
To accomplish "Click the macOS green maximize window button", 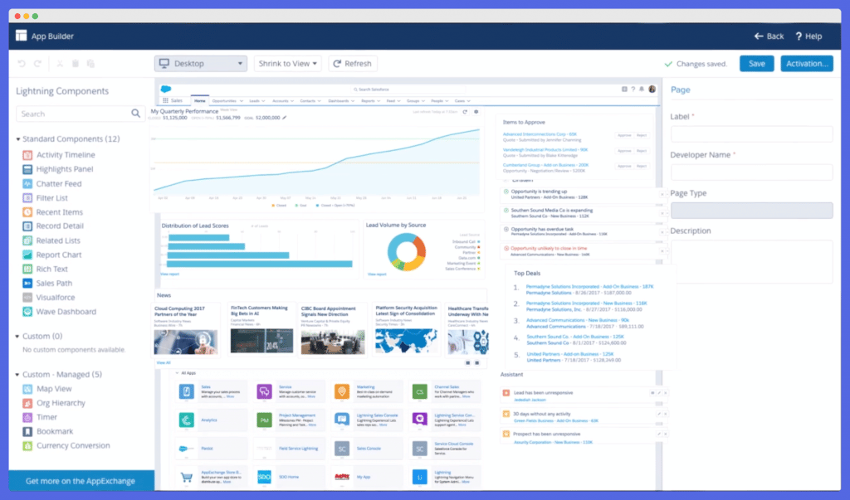I will [35, 17].
